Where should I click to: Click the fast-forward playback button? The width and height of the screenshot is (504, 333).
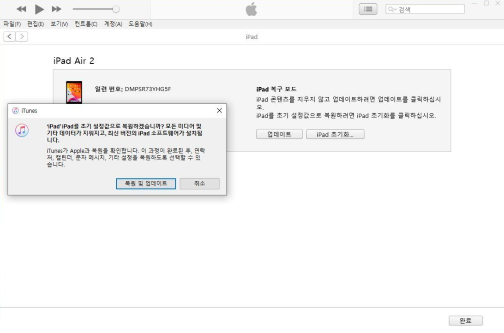coord(56,9)
